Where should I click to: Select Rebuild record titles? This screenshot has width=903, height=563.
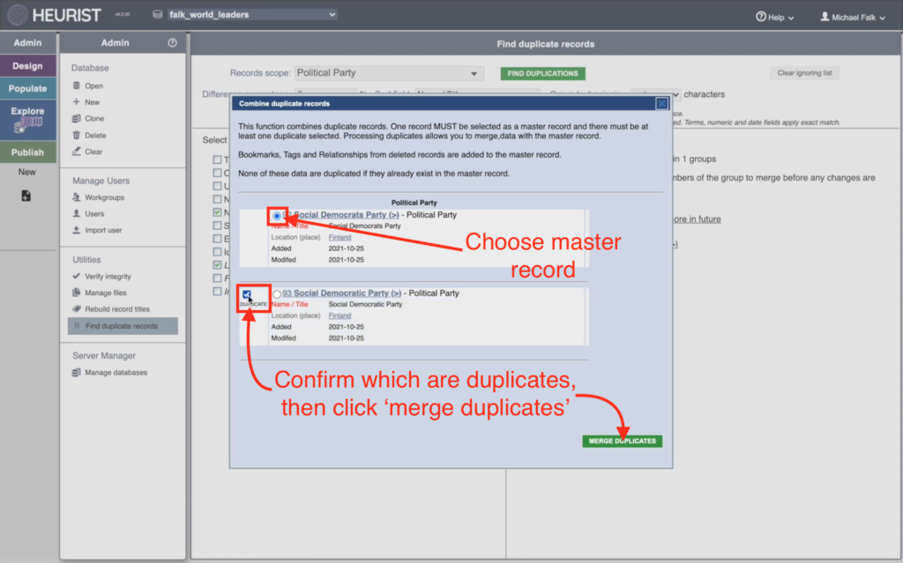(117, 309)
